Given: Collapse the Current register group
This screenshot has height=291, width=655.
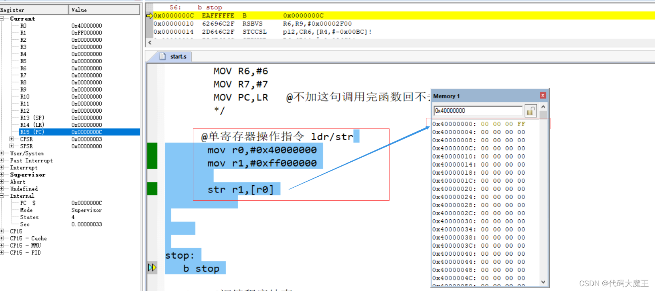Looking at the screenshot, I should pyautogui.click(x=2, y=19).
